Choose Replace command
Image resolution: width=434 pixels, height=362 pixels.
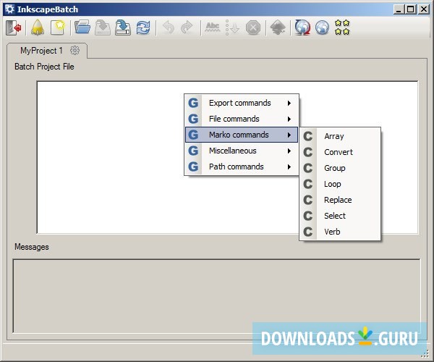pos(340,200)
